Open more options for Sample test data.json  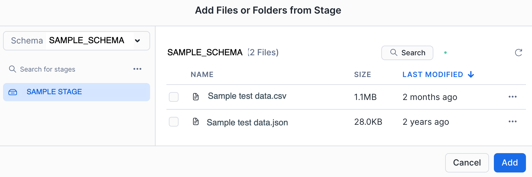click(x=512, y=122)
